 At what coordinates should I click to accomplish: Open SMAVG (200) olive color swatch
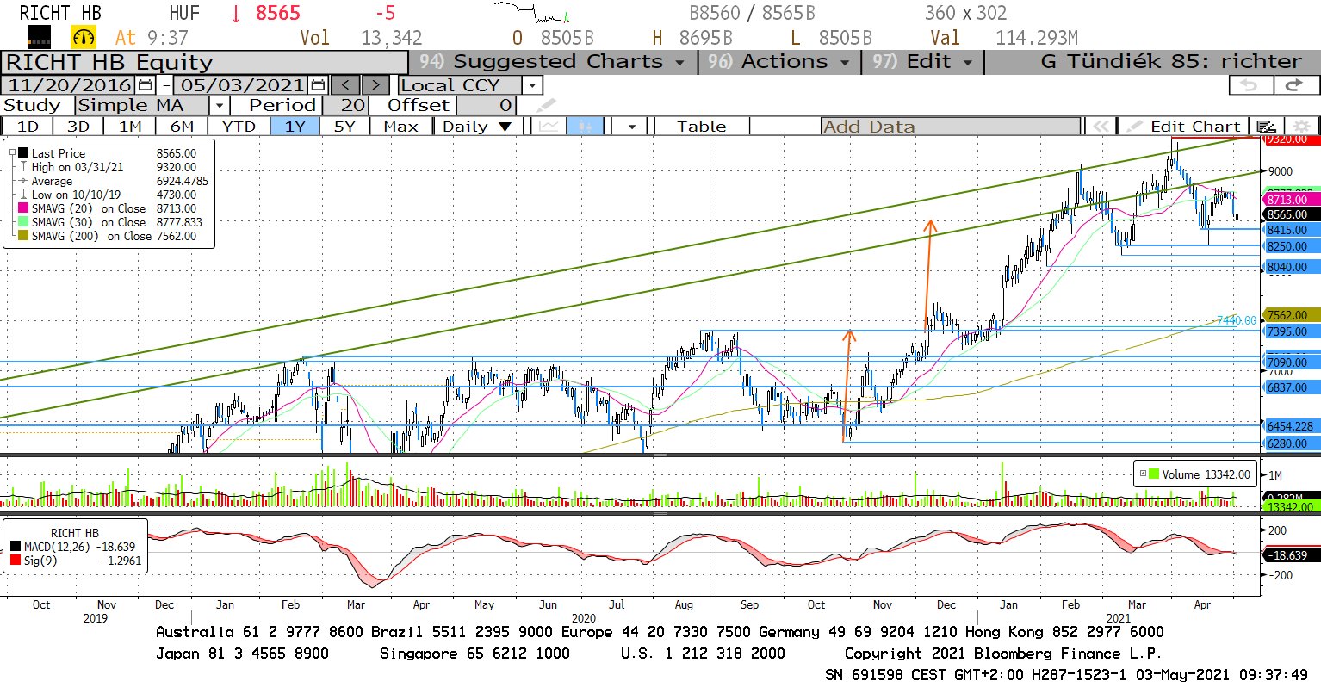23,236
